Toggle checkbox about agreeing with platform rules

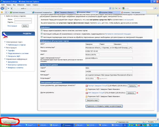coord(41,34)
